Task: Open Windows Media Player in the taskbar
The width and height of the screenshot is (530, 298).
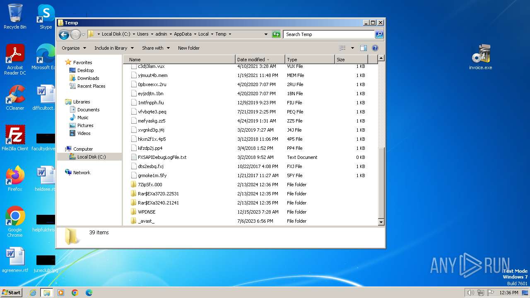Action: pyautogui.click(x=61, y=293)
